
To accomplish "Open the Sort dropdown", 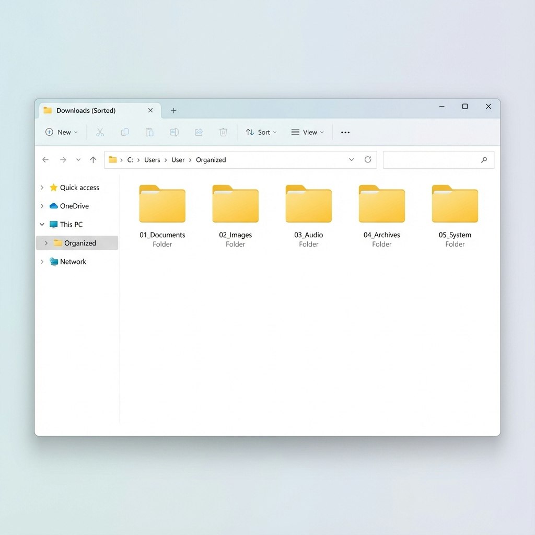I will coord(261,132).
